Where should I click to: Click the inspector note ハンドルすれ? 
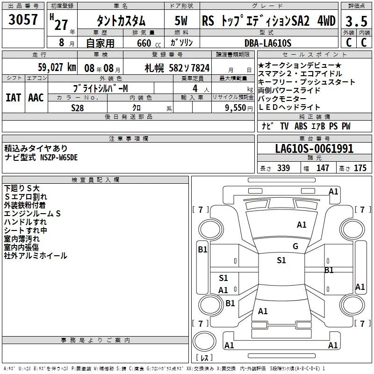coord(25,222)
